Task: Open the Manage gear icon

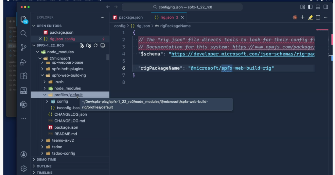Action: pos(24,168)
